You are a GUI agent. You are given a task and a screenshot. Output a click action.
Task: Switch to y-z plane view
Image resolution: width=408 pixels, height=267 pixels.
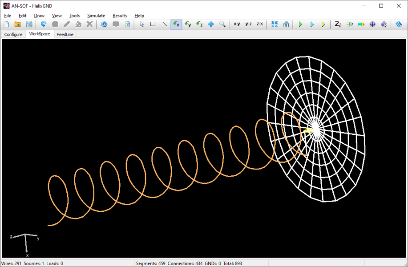pos(248,24)
